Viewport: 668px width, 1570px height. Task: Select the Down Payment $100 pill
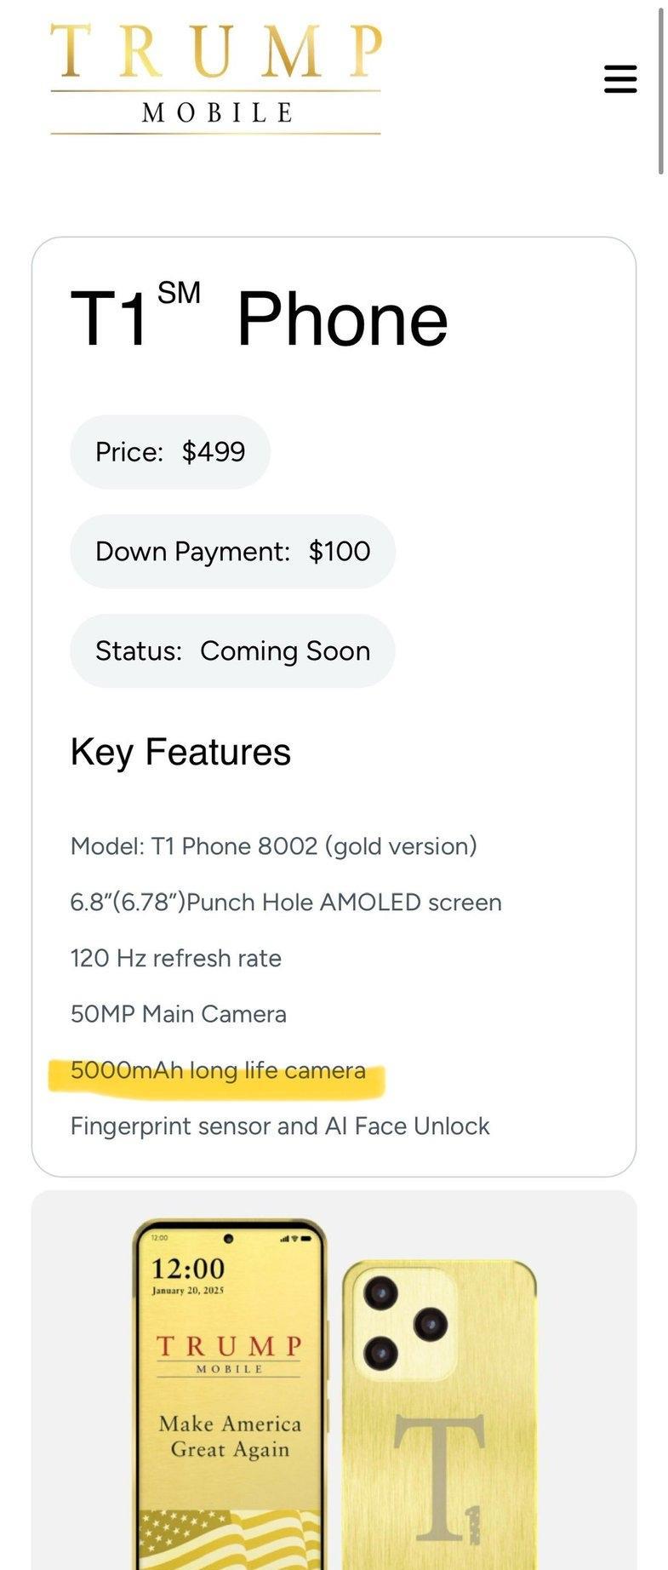coord(232,552)
